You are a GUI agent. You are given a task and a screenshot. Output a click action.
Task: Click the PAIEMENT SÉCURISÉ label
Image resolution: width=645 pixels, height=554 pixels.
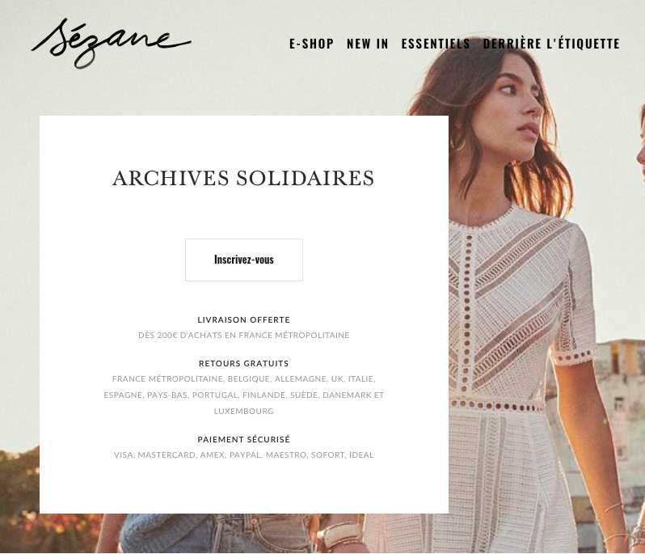point(243,440)
